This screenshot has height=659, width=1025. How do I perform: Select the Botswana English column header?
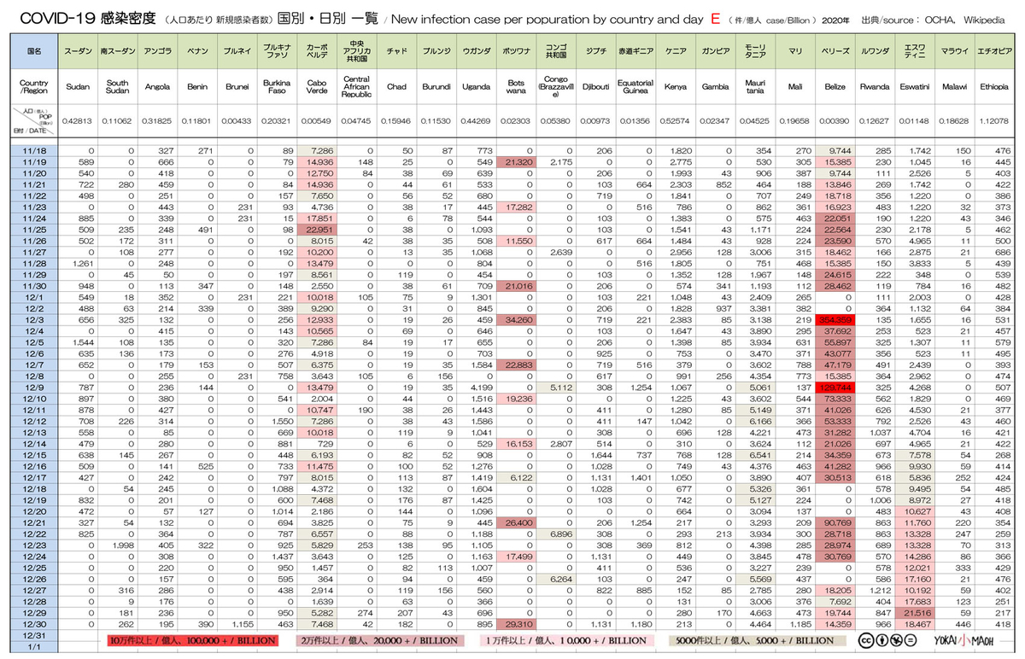tap(515, 87)
